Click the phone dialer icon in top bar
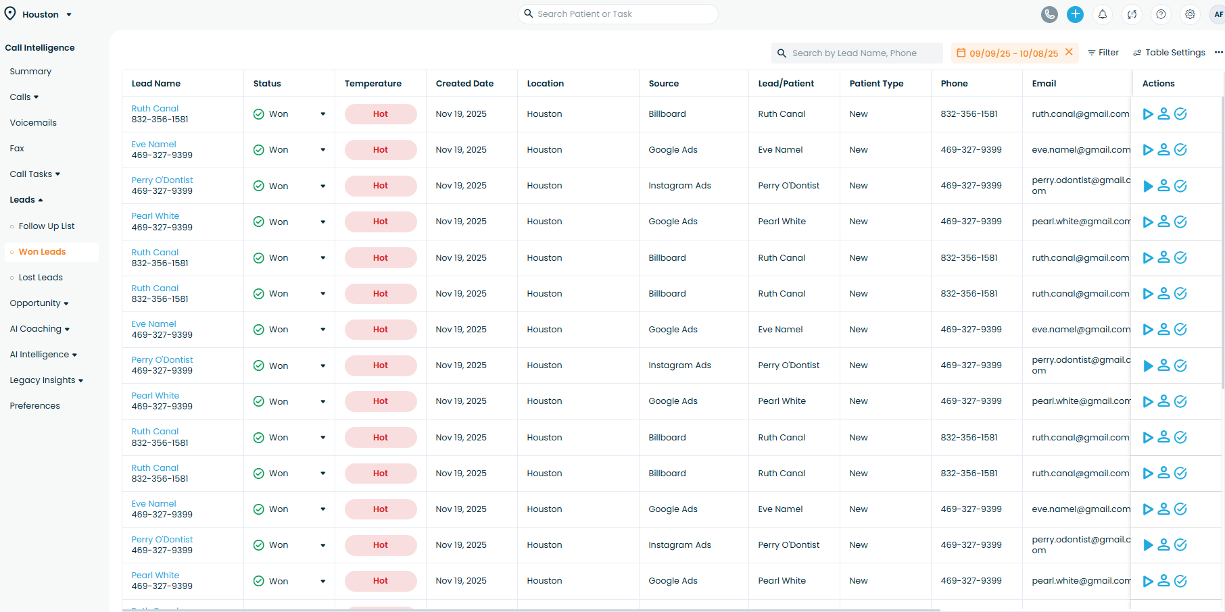 1049,14
